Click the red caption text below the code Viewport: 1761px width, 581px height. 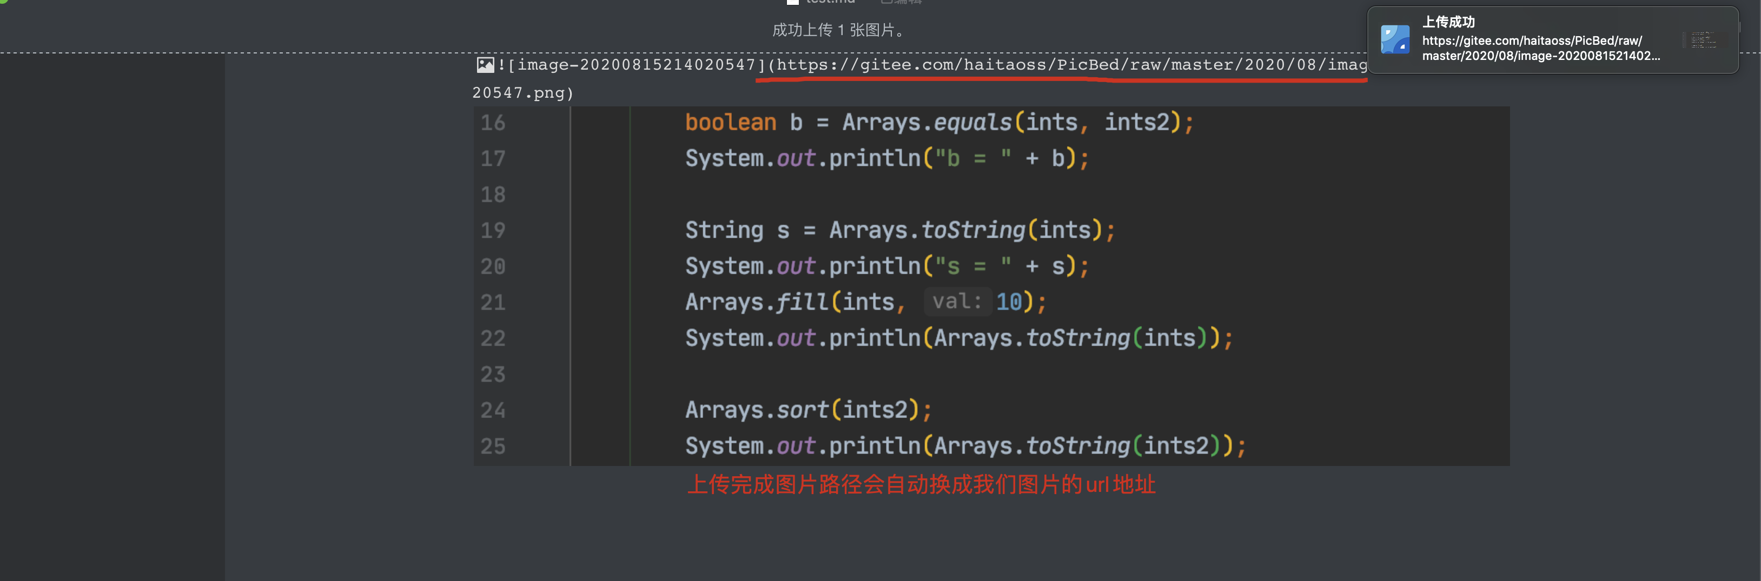pos(920,485)
